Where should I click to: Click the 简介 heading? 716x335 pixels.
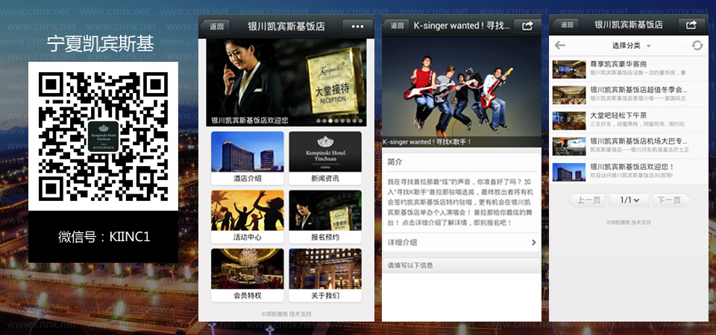395,162
